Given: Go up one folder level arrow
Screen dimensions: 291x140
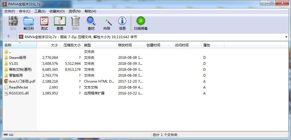Looking at the screenshot, I should tap(9, 36).
